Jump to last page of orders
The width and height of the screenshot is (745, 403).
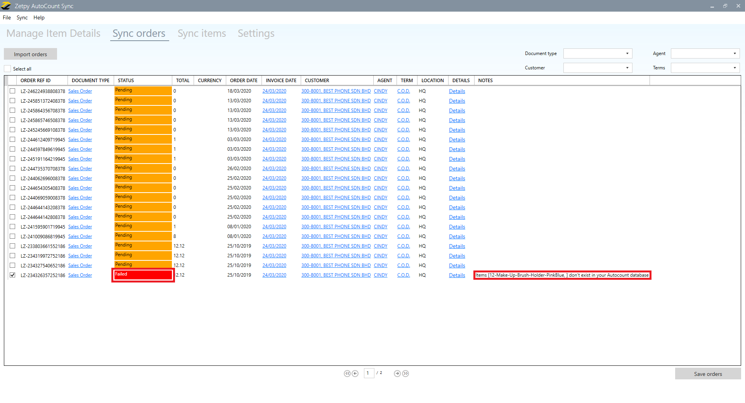405,374
